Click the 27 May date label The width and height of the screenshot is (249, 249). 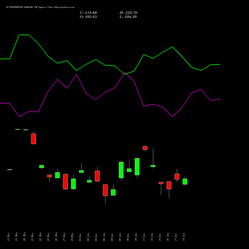(64, 237)
